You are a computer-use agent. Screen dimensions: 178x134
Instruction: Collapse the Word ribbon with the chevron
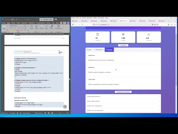tap(68, 32)
